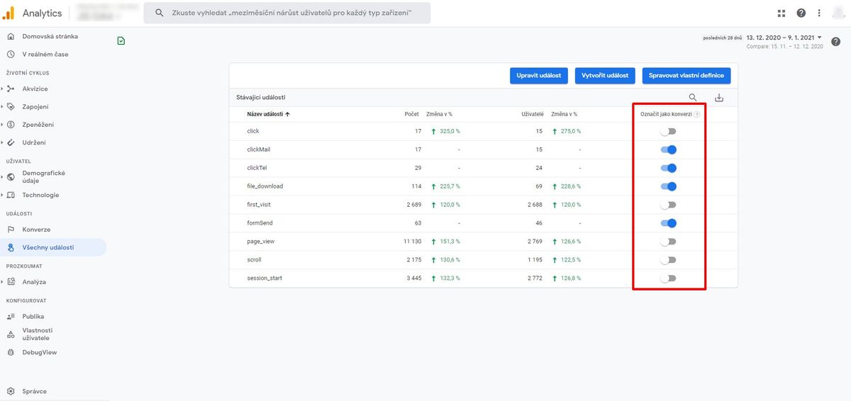Click the Konverze flag icon
This screenshot has height=401, width=851.
[x=11, y=230]
